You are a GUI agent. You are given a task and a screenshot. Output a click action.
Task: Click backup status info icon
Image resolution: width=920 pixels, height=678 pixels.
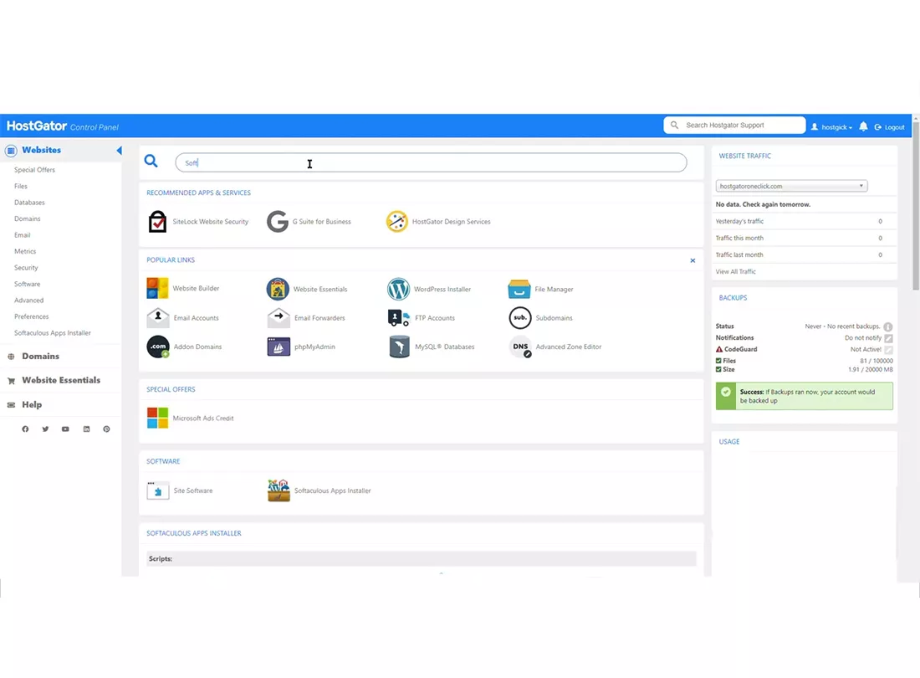click(x=887, y=326)
